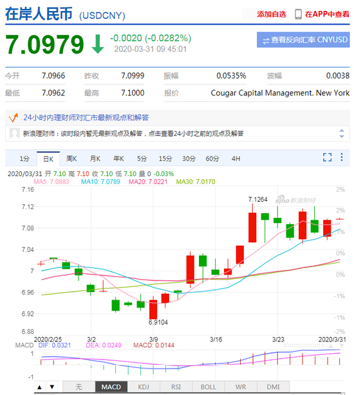
Task: Click the 昨收 value 7.0999
Action: click(x=133, y=75)
